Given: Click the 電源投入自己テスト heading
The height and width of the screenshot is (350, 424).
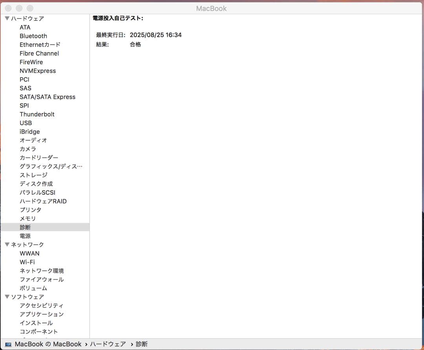Looking at the screenshot, I should (x=118, y=18).
